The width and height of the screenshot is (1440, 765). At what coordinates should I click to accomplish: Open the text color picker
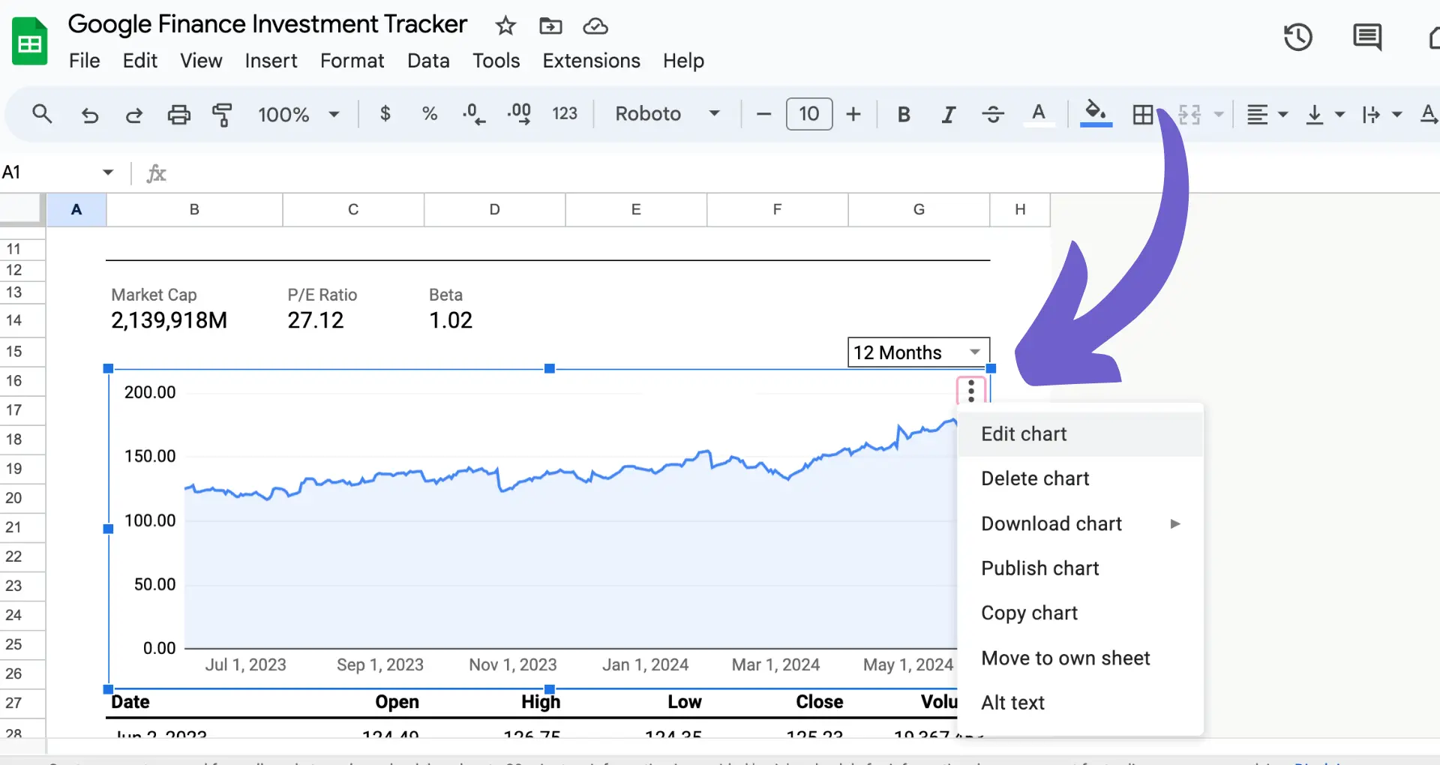pyautogui.click(x=1039, y=115)
